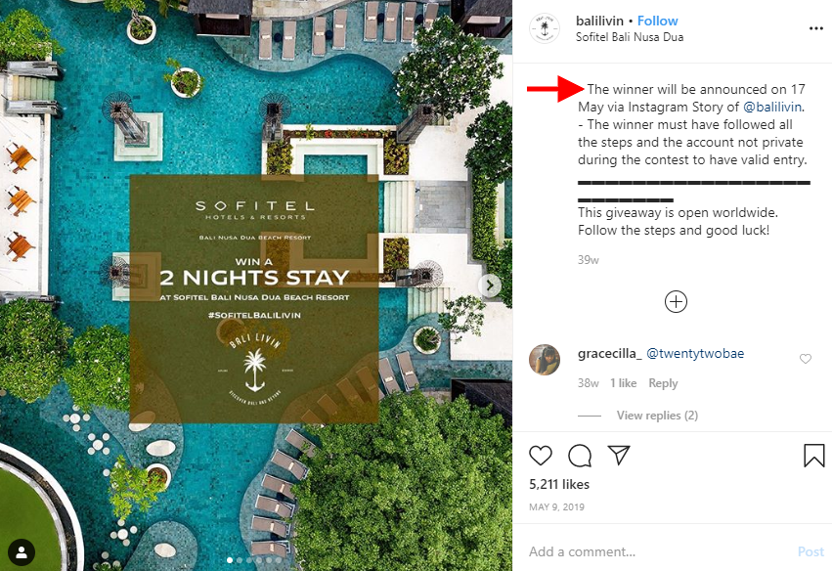This screenshot has height=571, width=832.
Task: Like the post with the heart icon
Action: (x=540, y=456)
